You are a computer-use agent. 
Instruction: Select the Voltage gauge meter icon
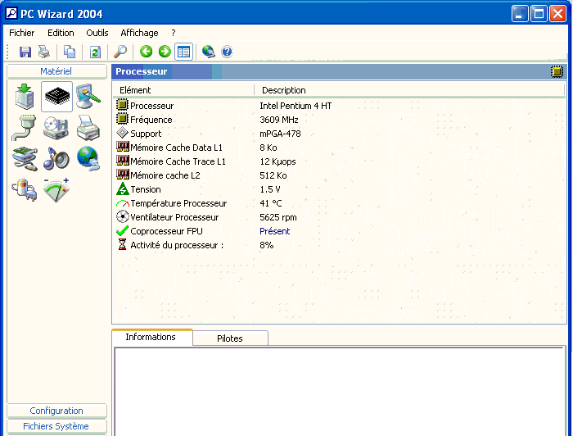coord(56,190)
